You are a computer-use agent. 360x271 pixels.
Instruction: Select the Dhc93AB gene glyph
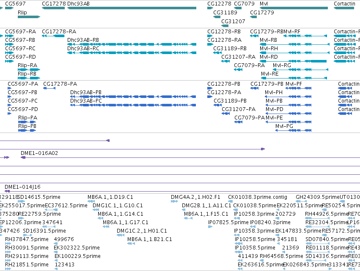click(132, 8)
